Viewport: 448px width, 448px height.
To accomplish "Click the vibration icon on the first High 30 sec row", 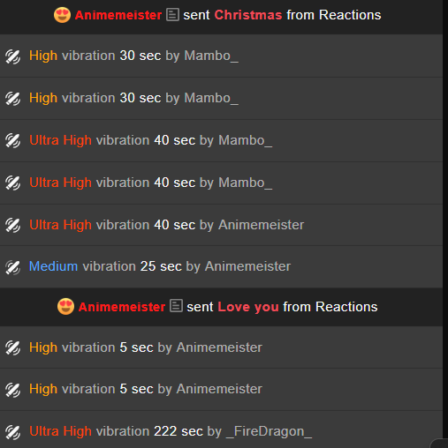I will [x=13, y=56].
